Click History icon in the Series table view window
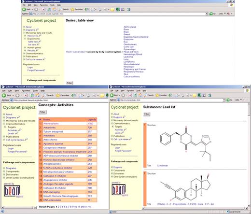251x214 pixels. (87, 10)
